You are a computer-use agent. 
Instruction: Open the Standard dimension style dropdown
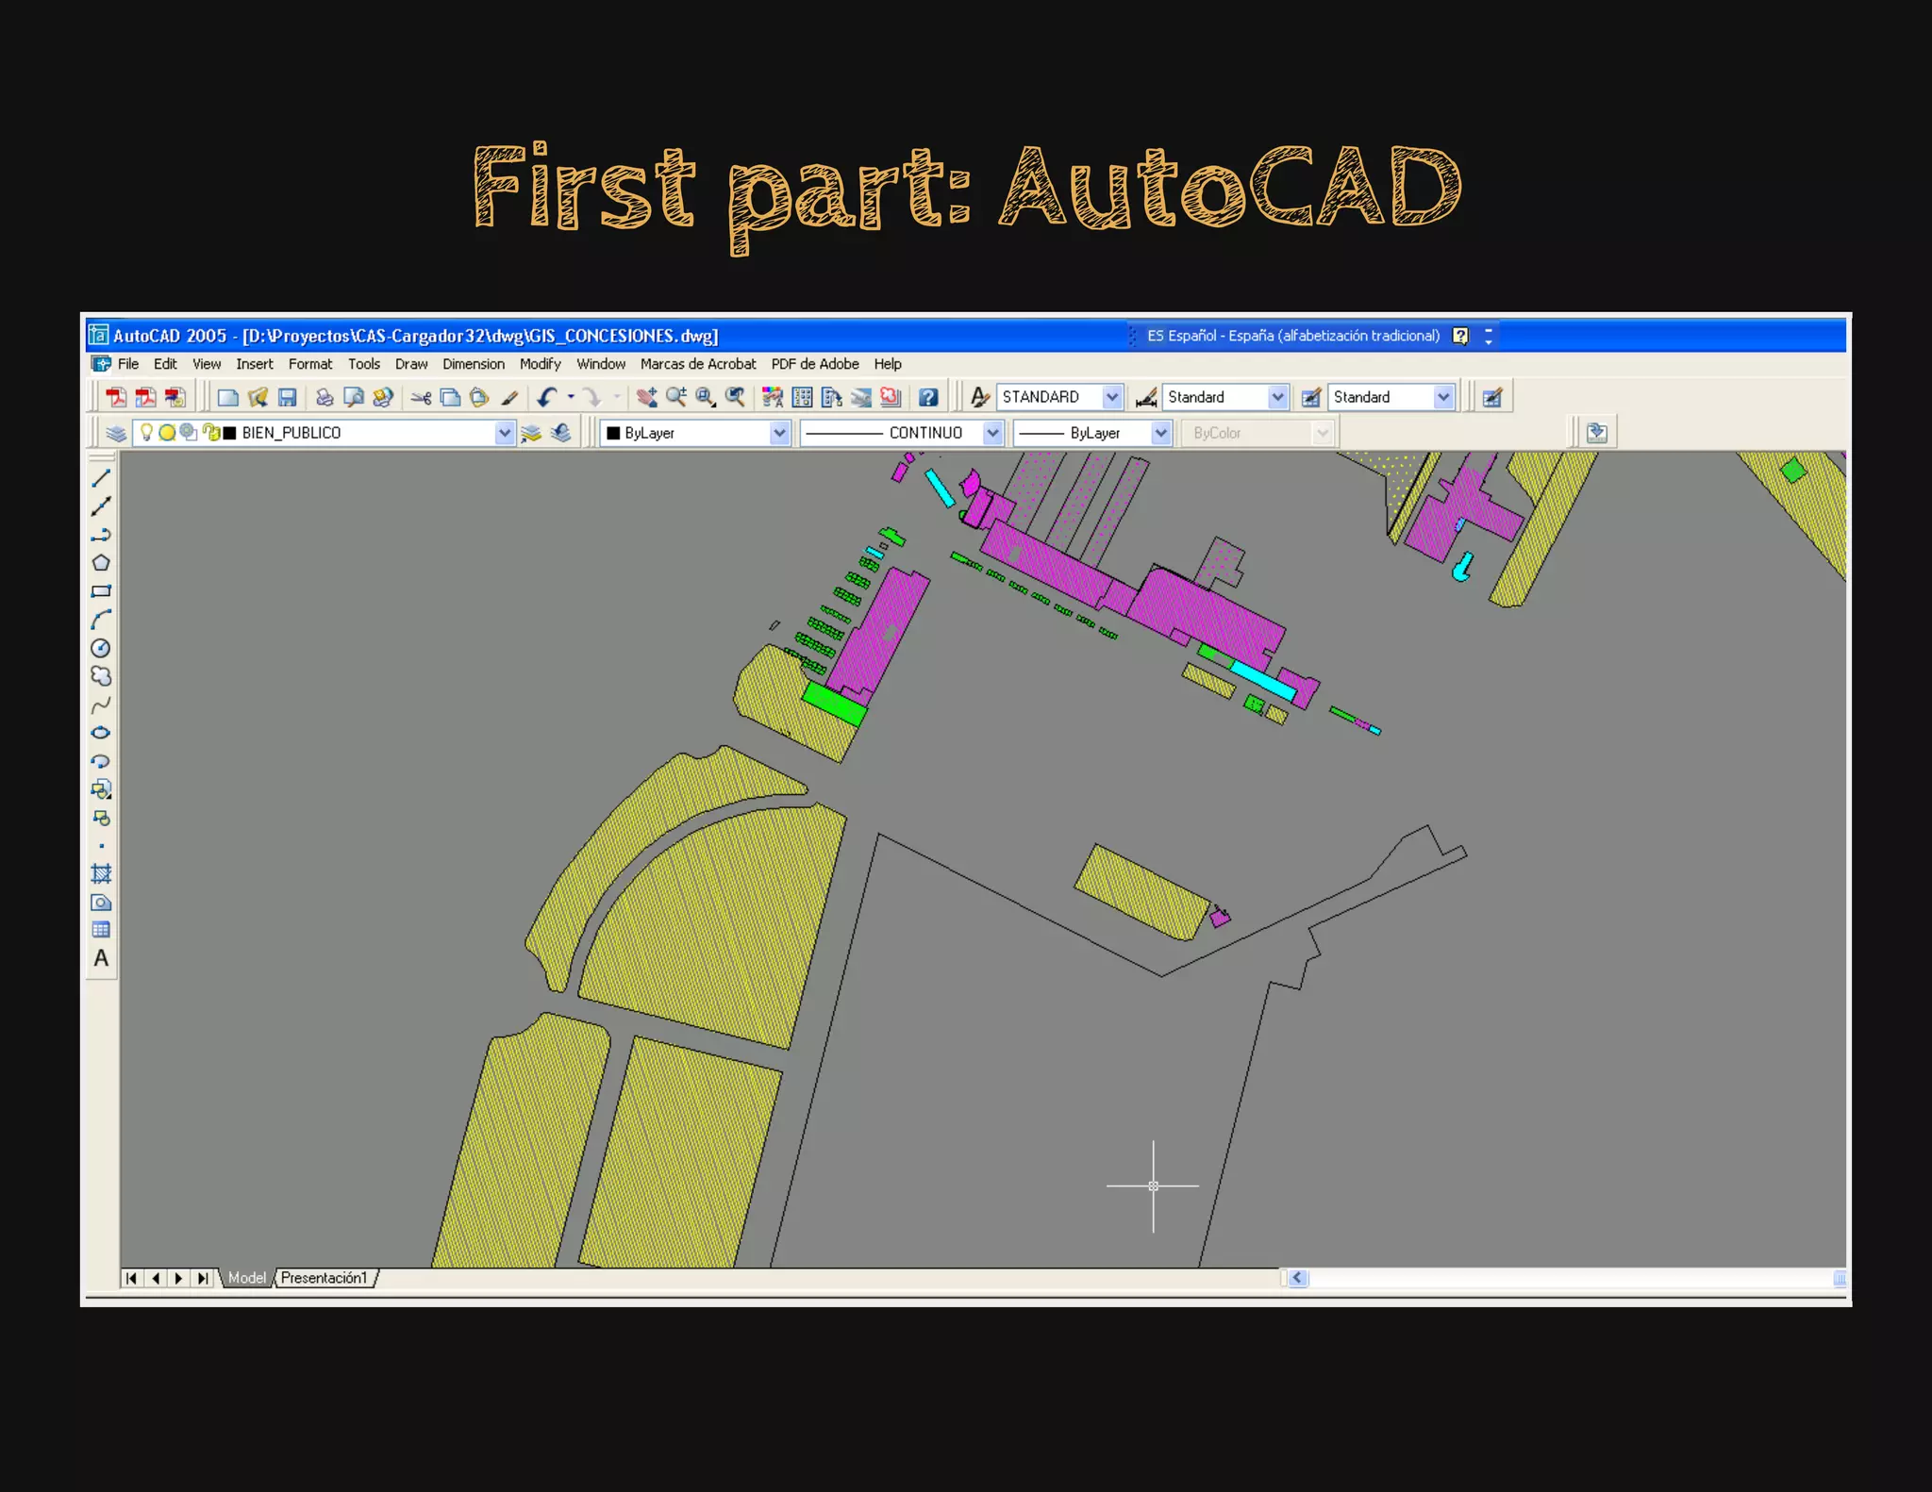pos(1277,397)
